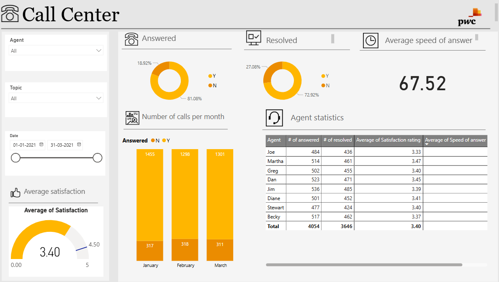Expand the Agent filter dropdown
The height and width of the screenshot is (282, 499).
[x=99, y=51]
